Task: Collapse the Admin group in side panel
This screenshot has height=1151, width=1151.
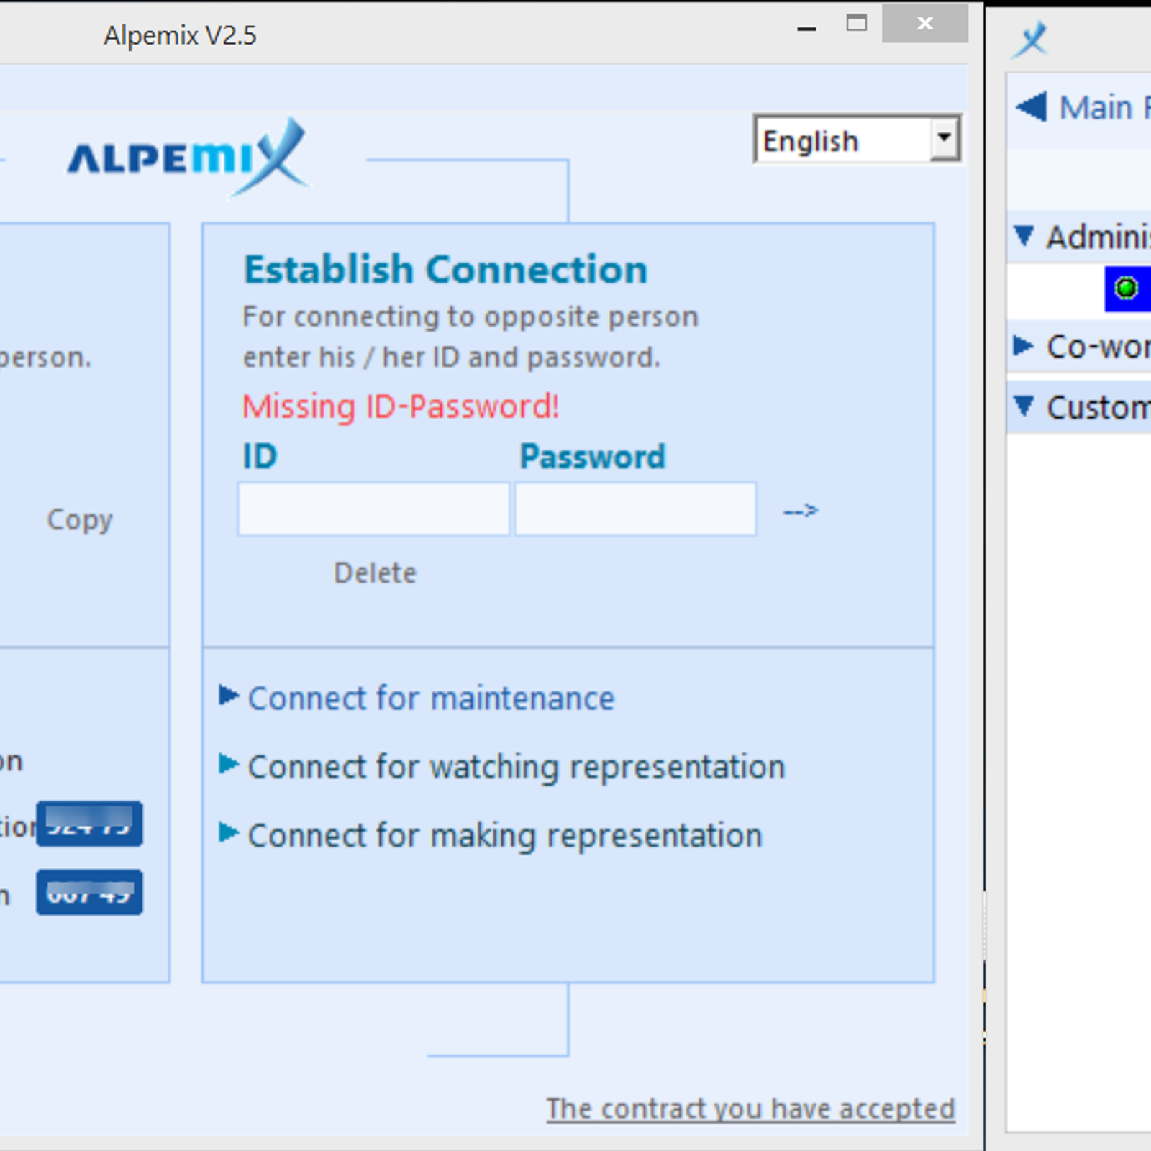Action: (1024, 235)
